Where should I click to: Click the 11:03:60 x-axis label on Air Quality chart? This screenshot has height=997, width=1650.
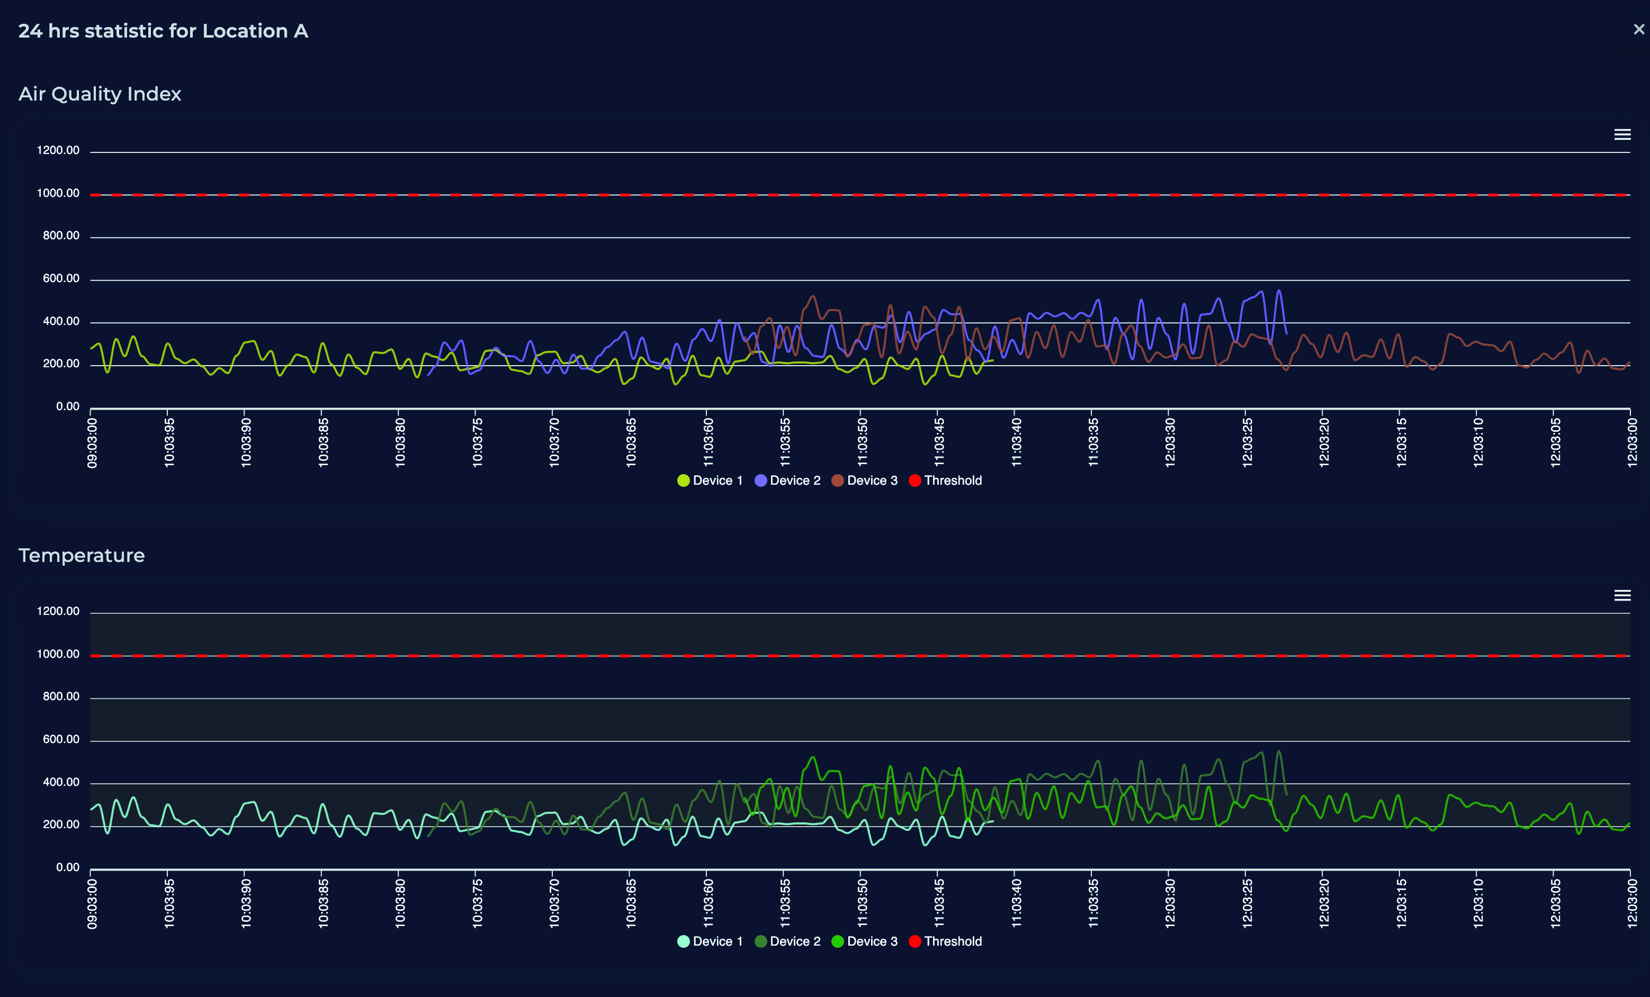pos(709,442)
